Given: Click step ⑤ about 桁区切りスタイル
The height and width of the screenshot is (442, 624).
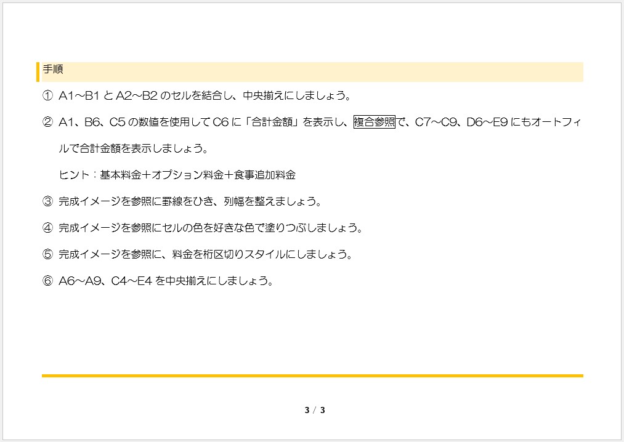Looking at the screenshot, I should point(197,254).
